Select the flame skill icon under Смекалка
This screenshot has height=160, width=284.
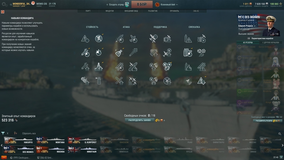click(188, 67)
